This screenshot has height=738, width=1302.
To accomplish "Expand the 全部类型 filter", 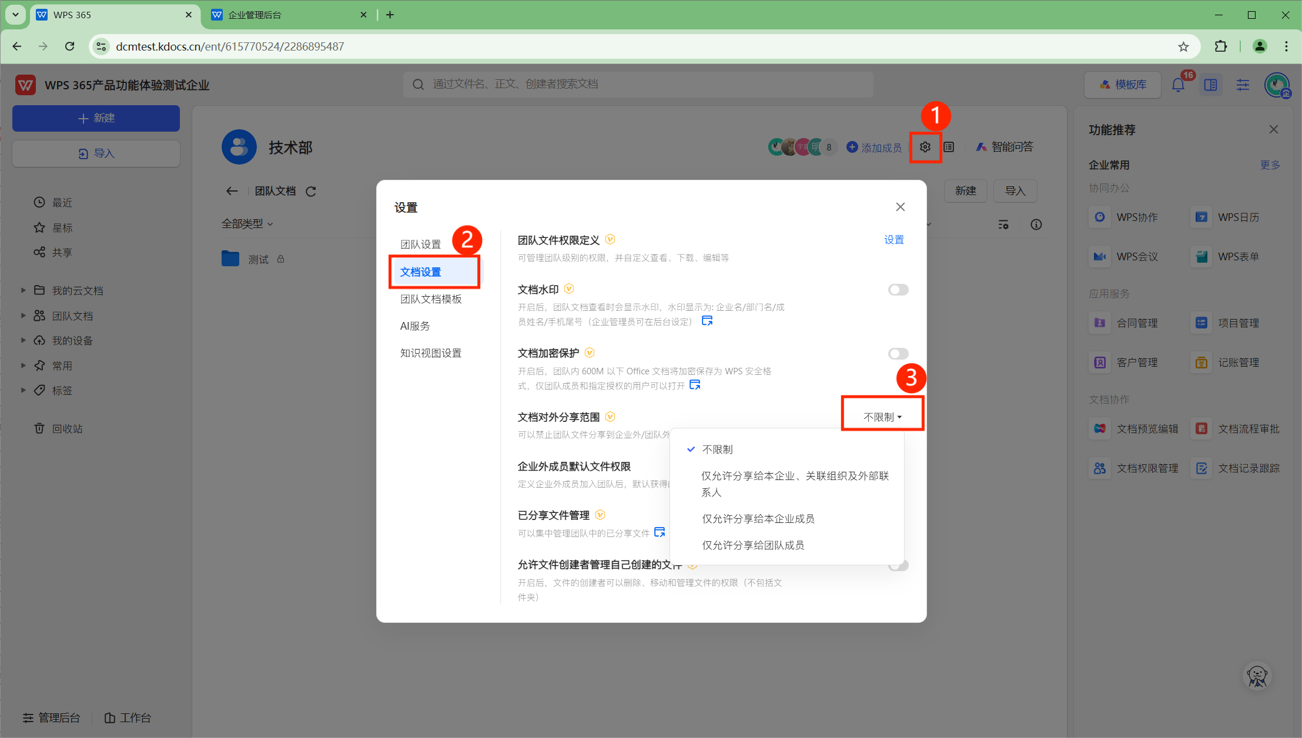I will coord(247,224).
